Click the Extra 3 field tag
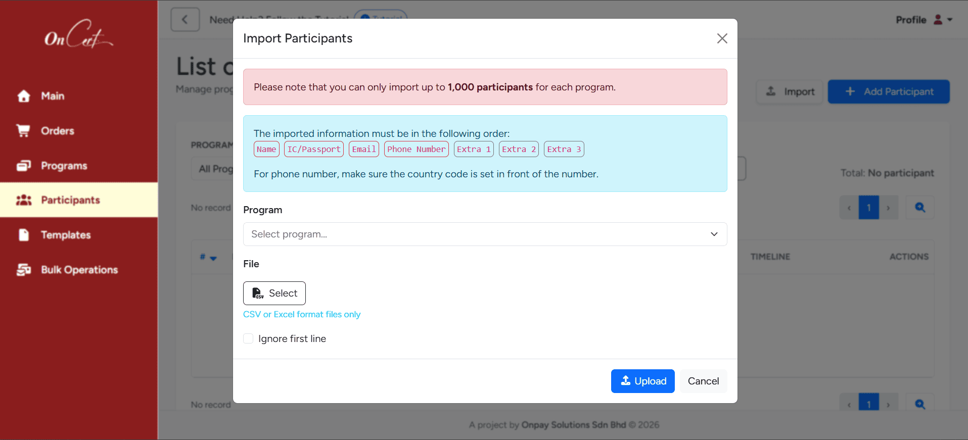 [564, 149]
